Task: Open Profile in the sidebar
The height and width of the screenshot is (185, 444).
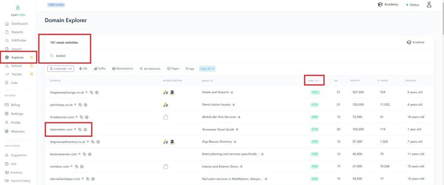Action: point(13,123)
